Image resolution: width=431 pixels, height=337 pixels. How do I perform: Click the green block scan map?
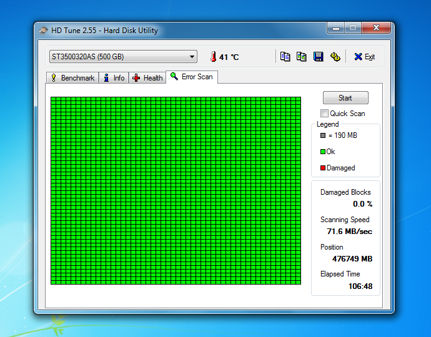pos(176,190)
